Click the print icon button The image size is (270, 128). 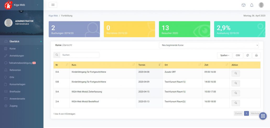coord(256,55)
